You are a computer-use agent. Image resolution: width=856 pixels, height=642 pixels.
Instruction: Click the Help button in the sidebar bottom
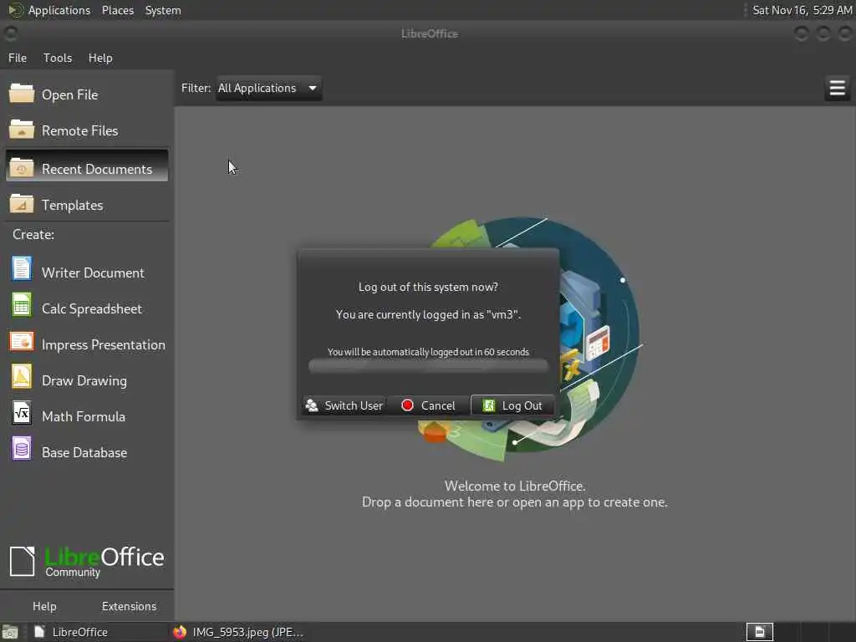point(44,606)
